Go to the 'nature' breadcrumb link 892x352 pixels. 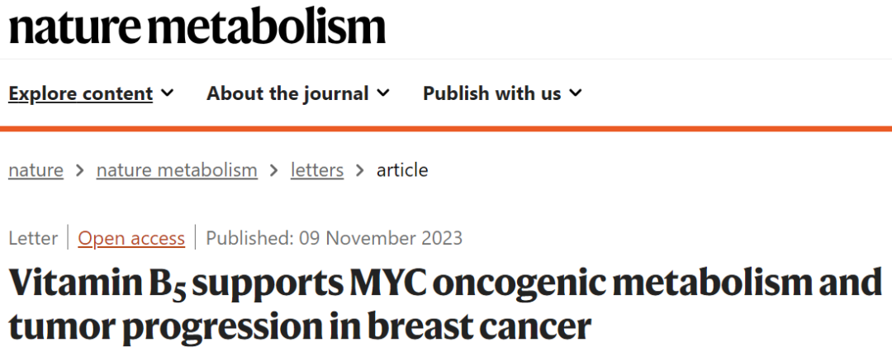click(x=36, y=169)
